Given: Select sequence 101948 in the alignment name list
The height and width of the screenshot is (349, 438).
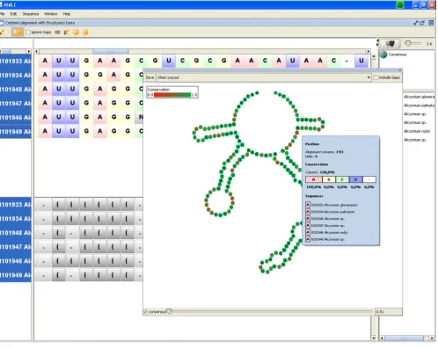Looking at the screenshot, I should (16, 89).
